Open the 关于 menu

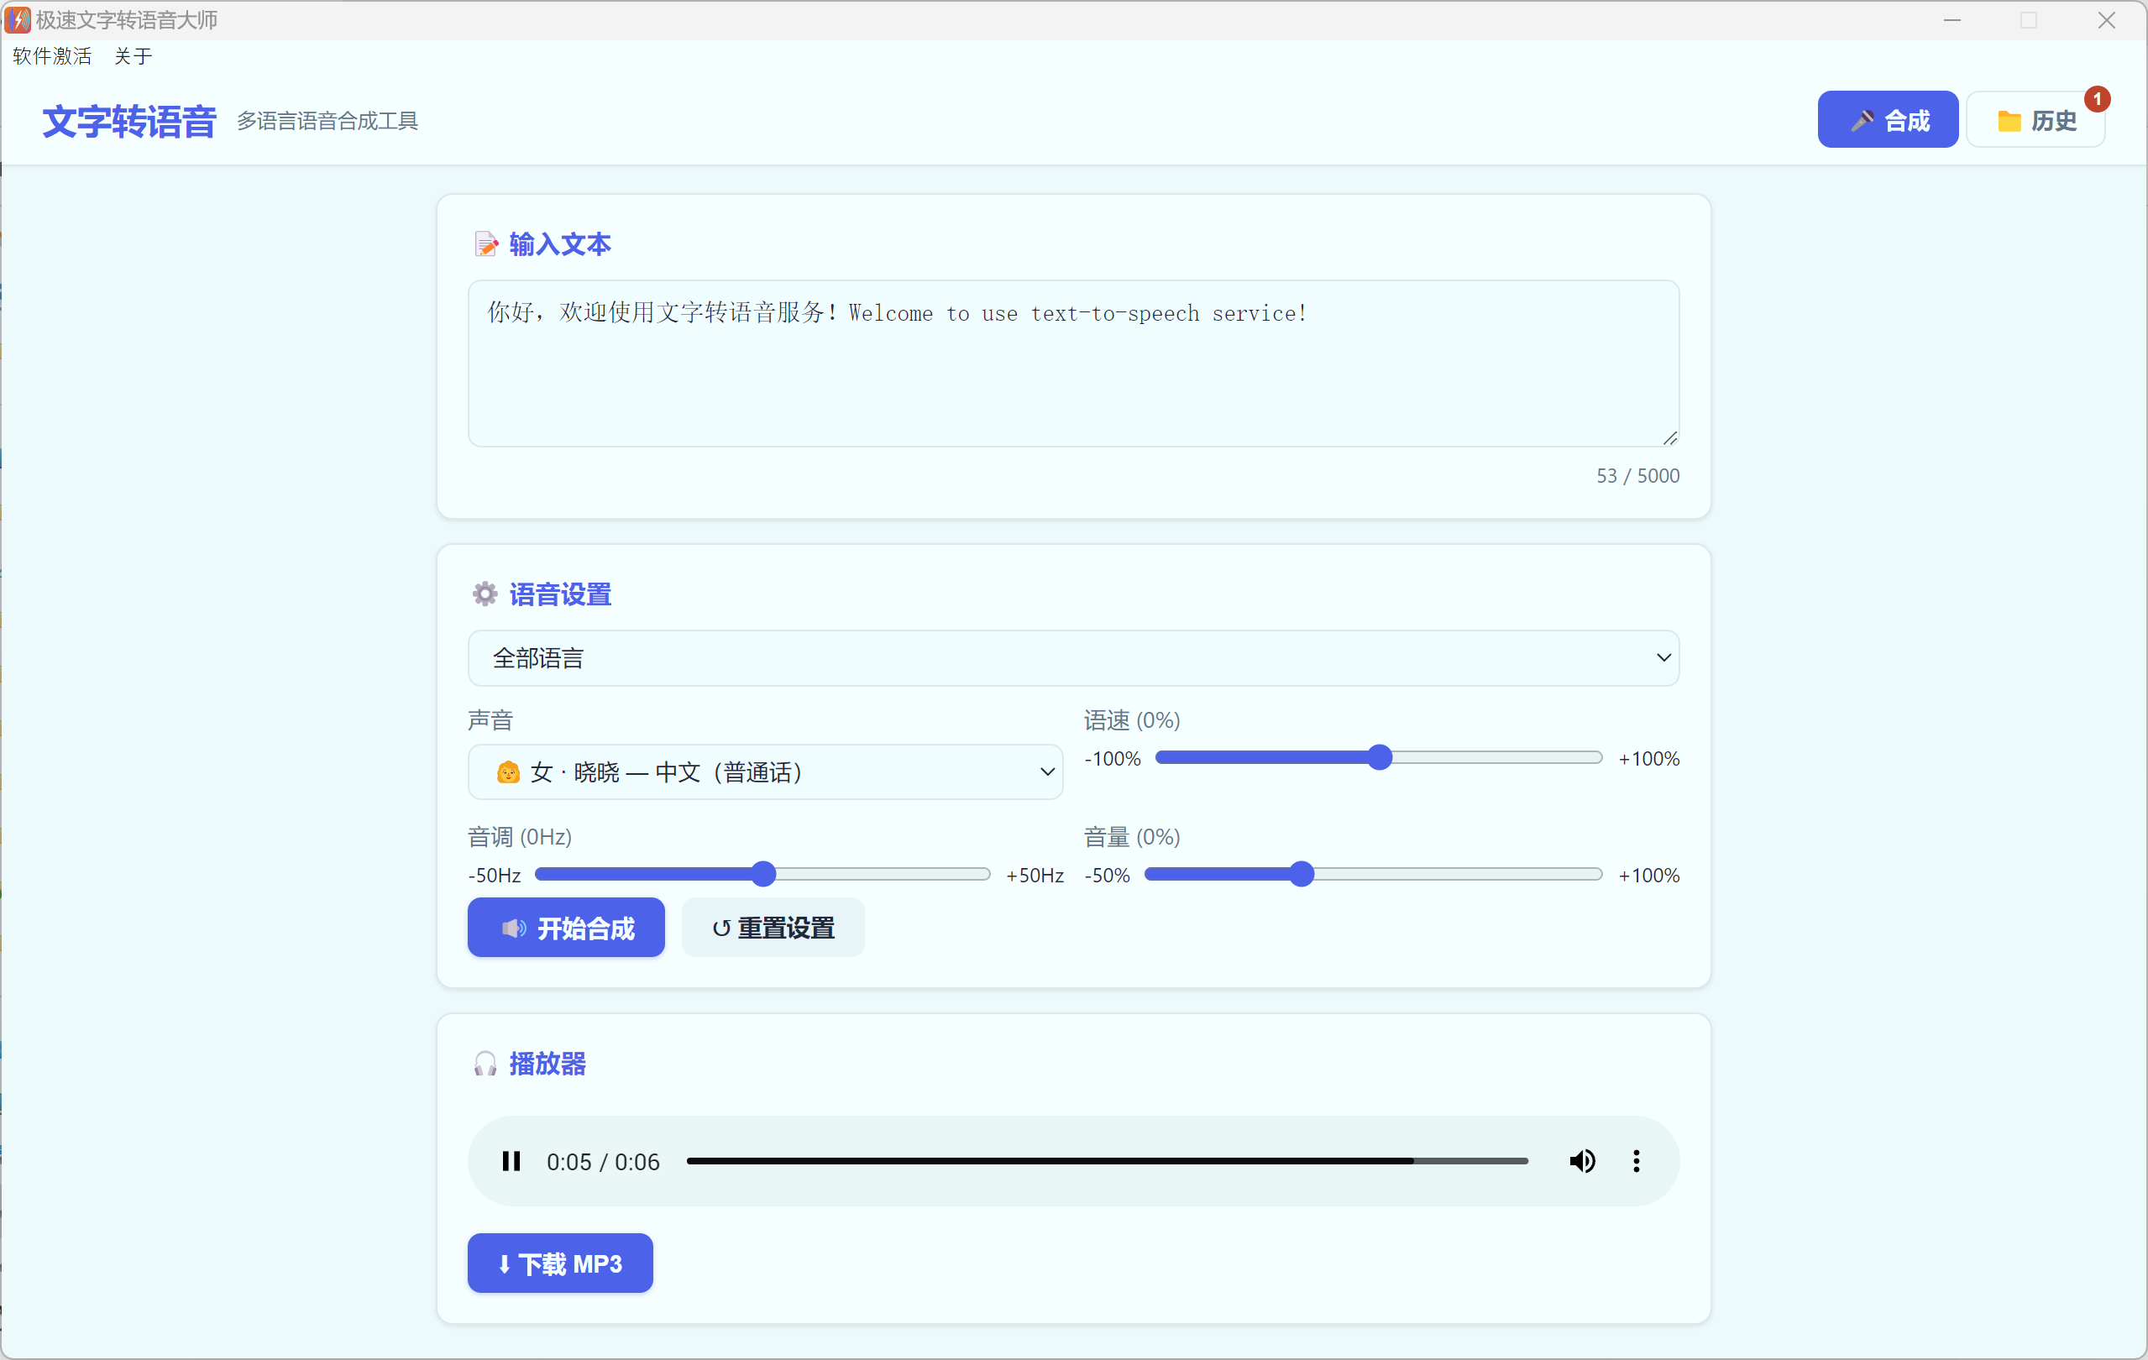tap(132, 56)
